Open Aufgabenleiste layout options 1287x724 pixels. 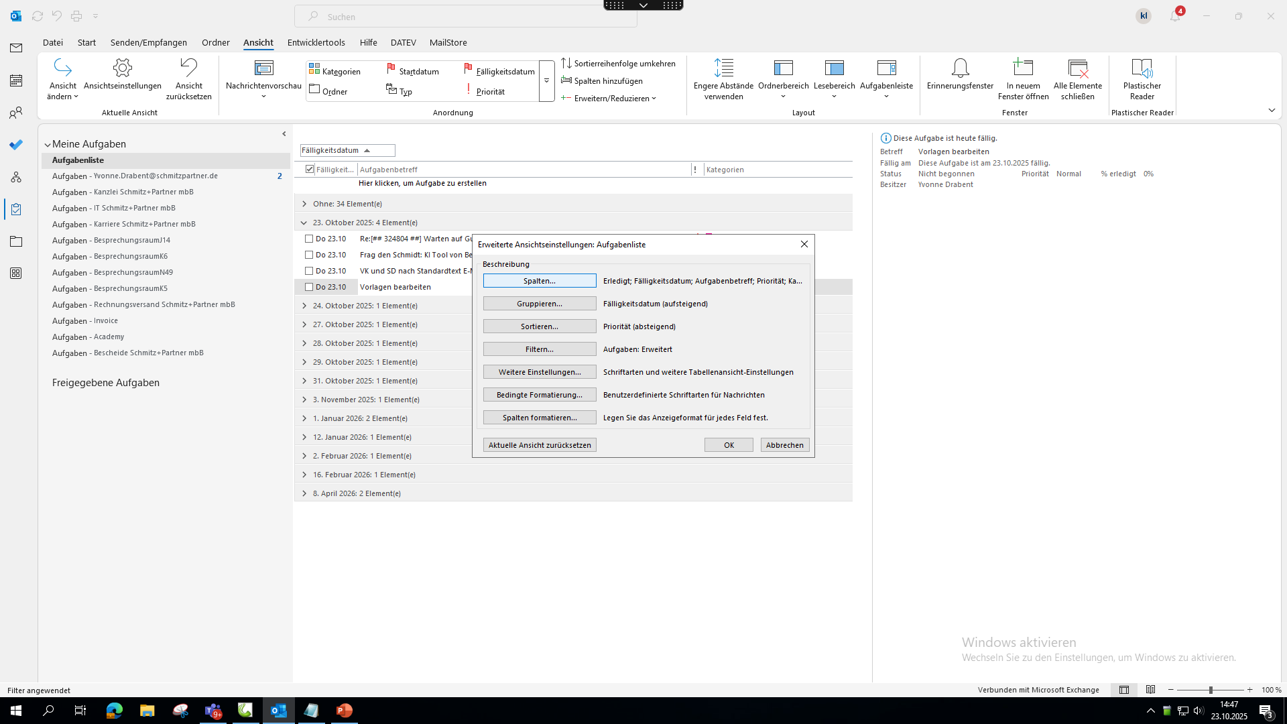(886, 79)
